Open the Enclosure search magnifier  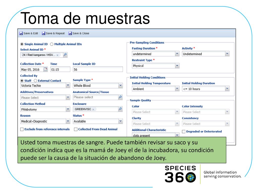120,109
